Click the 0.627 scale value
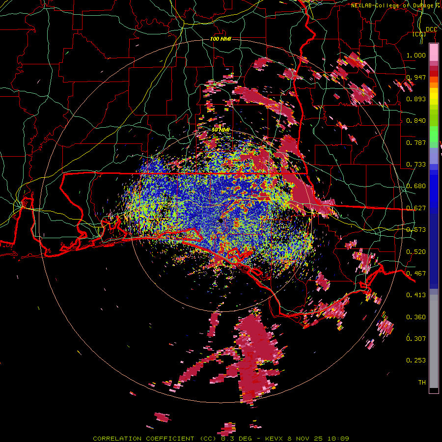Image resolution: width=442 pixels, height=442 pixels. point(416,208)
